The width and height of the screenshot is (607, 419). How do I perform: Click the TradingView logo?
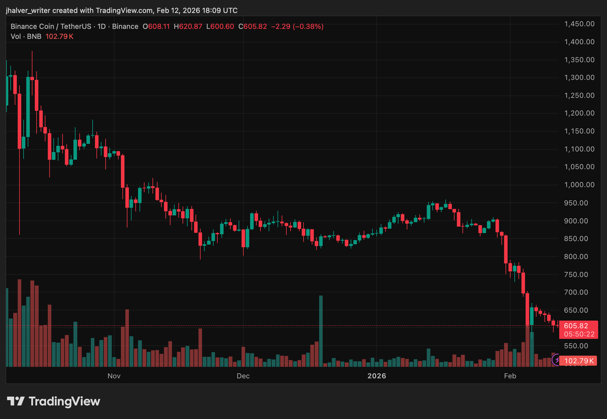click(x=54, y=401)
